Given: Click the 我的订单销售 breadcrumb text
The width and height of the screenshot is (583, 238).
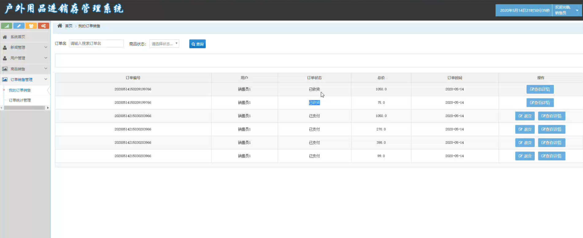Looking at the screenshot, I should point(89,26).
